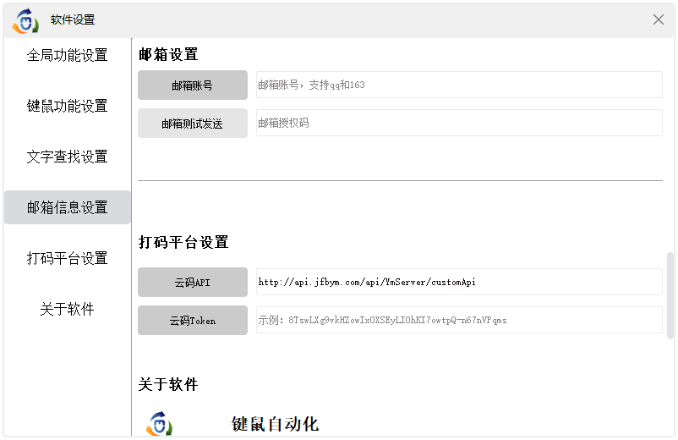Click the logo icon under 关于软件 heading
678x440 pixels.
pos(159,424)
